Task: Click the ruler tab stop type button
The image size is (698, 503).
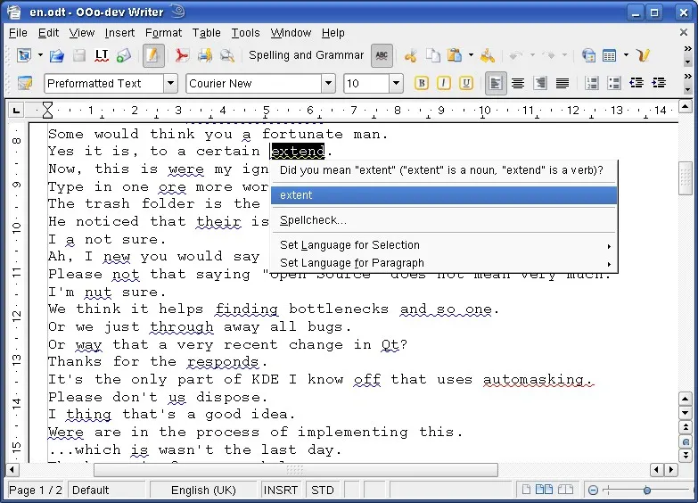Action: [x=16, y=110]
